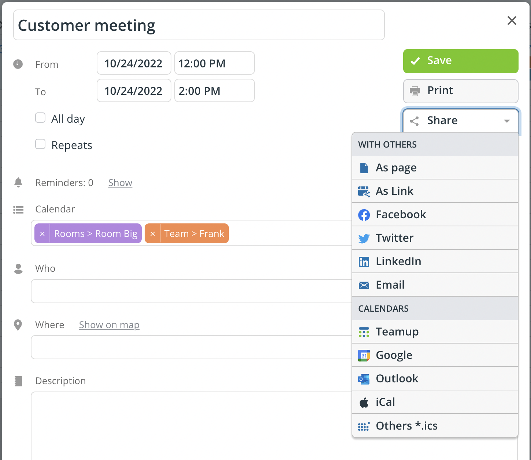Image resolution: width=531 pixels, height=460 pixels.
Task: Click the LinkedIn share icon
Action: (364, 262)
